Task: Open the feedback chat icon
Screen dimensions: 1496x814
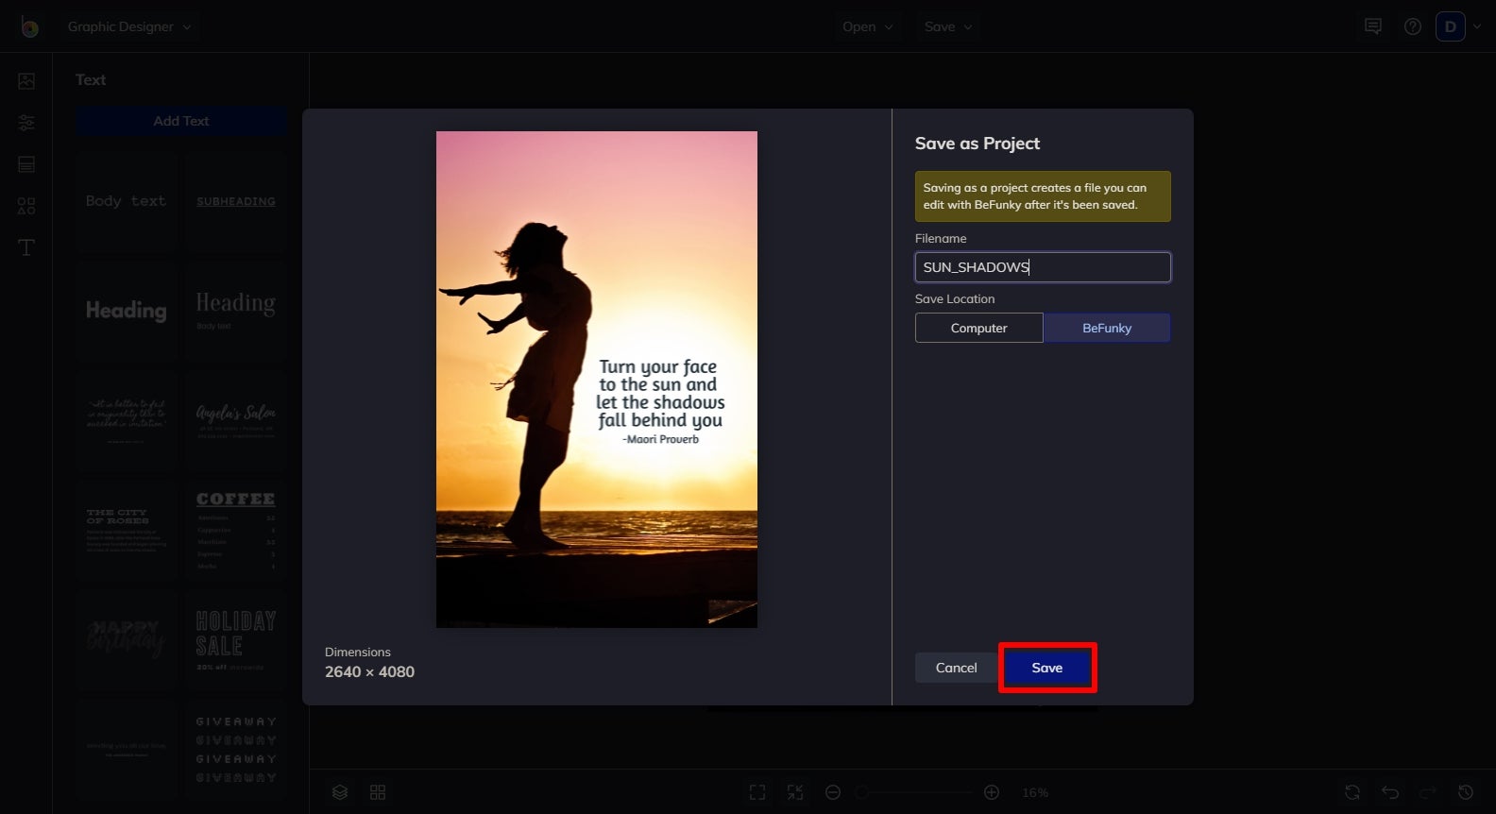Action: [1373, 26]
